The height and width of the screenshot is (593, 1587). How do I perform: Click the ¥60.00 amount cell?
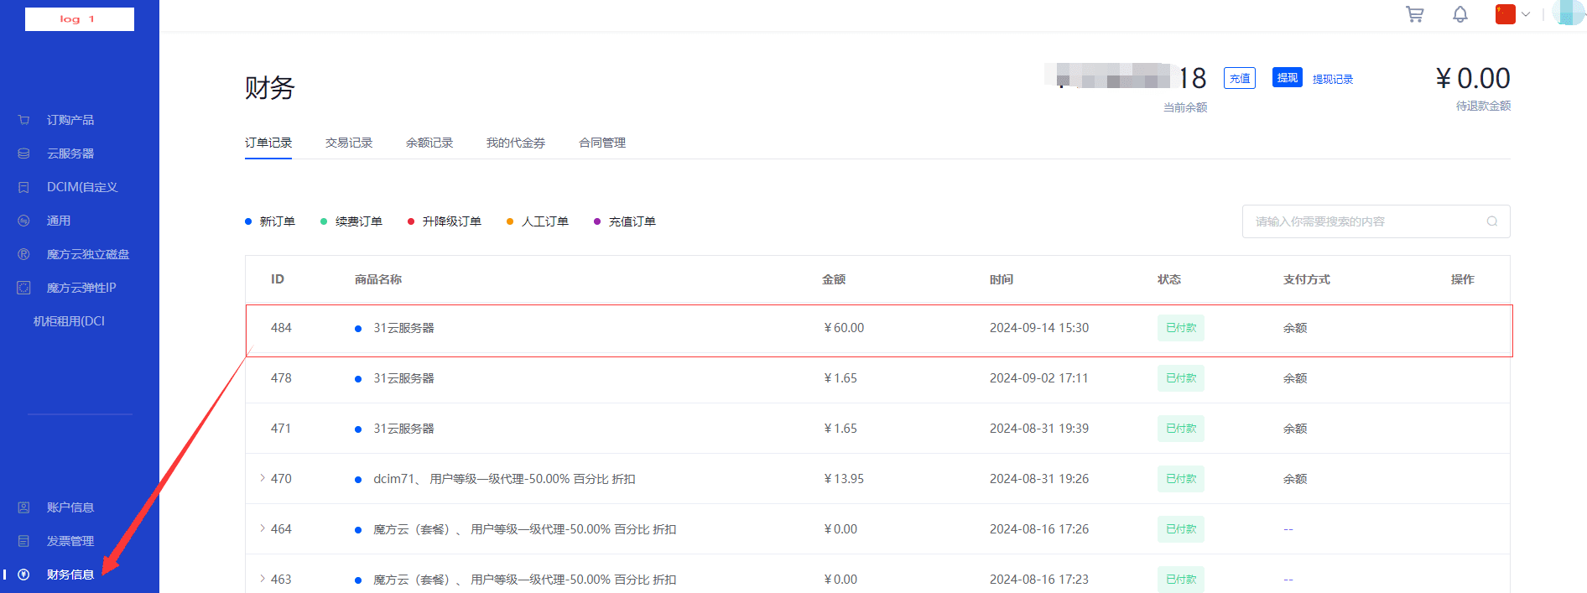click(x=844, y=328)
